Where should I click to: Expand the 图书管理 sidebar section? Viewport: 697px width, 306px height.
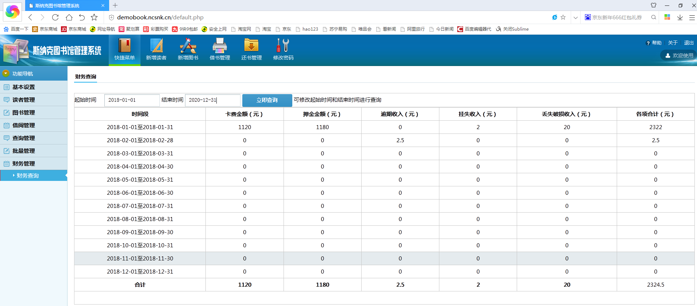pyautogui.click(x=24, y=113)
